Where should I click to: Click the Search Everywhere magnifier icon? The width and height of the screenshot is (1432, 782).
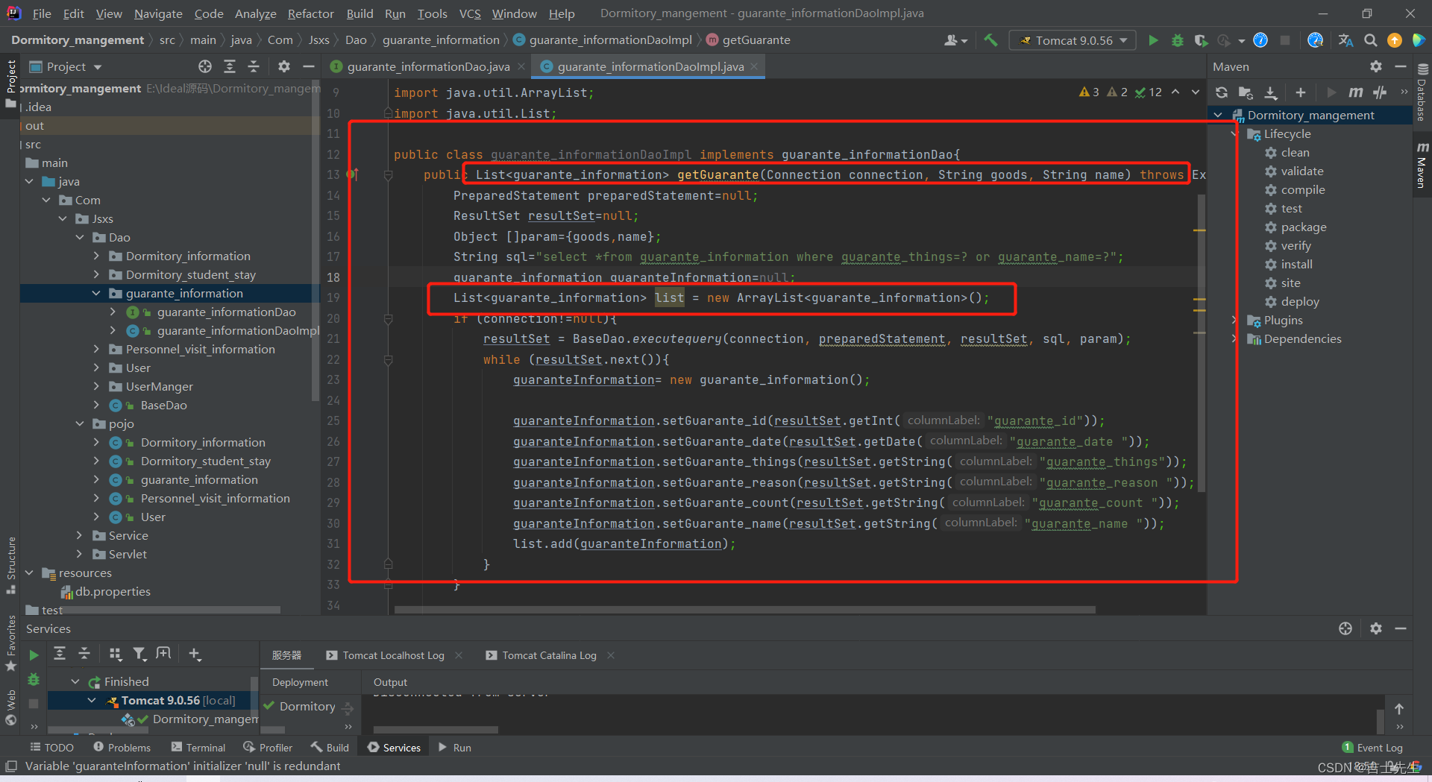[1370, 40]
